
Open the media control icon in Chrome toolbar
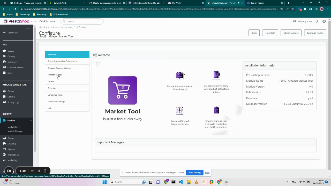click(x=311, y=9)
